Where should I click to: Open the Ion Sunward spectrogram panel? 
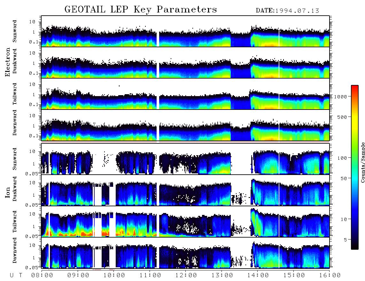point(185,159)
